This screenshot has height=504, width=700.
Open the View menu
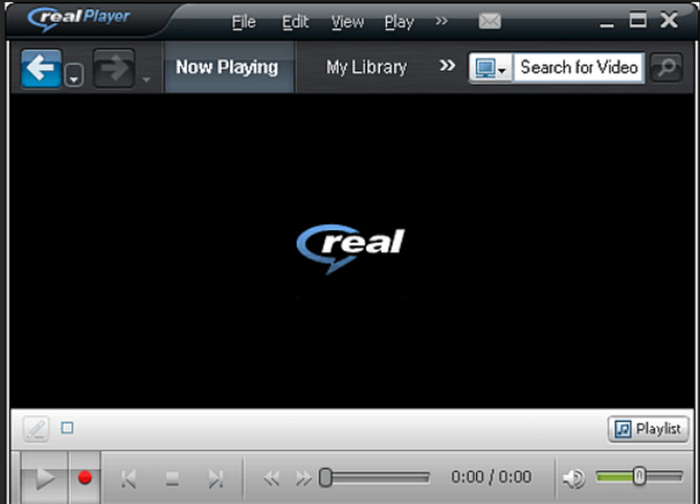point(347,21)
